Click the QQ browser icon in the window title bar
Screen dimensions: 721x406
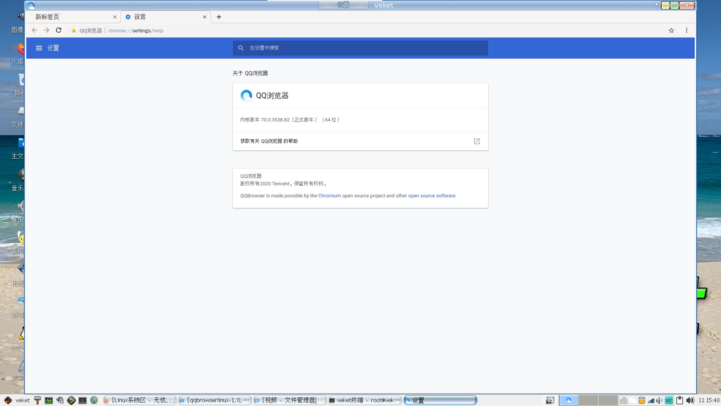[31, 5]
